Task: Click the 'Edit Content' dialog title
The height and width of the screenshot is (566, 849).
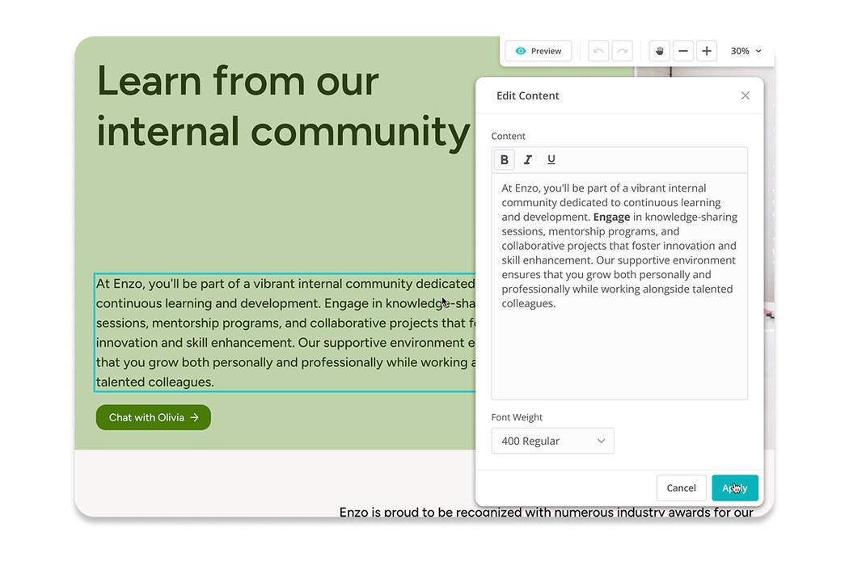Action: [527, 96]
